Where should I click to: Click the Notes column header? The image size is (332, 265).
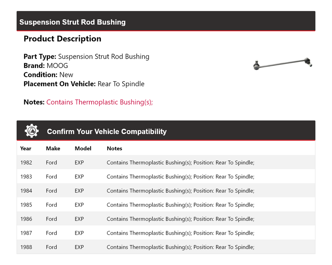tap(114, 149)
